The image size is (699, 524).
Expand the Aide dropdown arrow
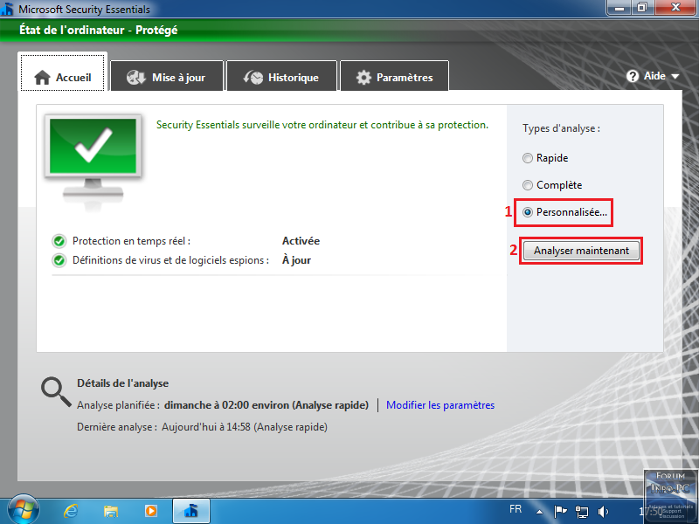pos(675,77)
